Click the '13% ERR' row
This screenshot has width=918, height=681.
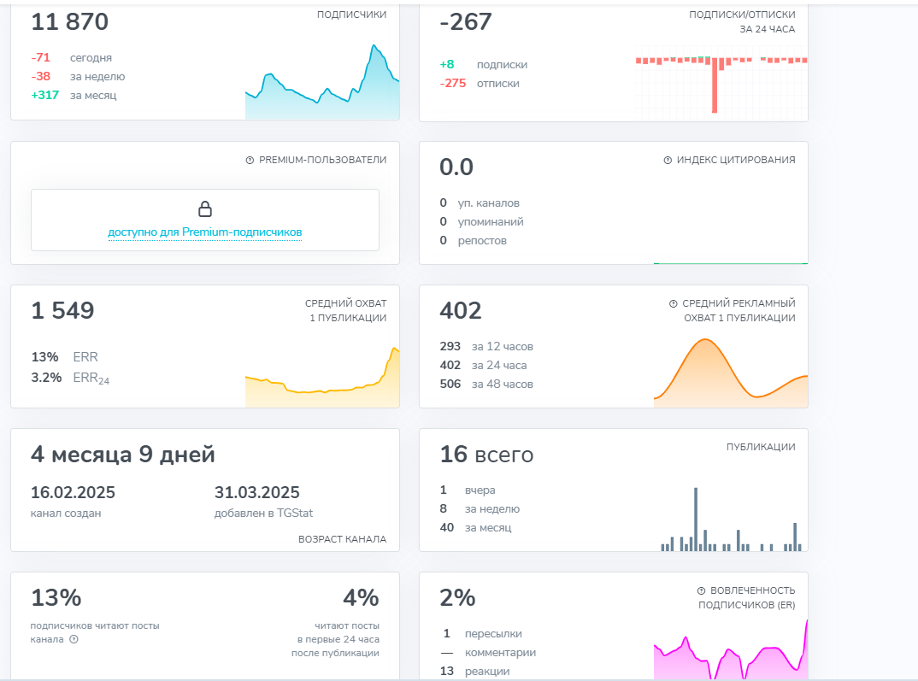click(64, 357)
